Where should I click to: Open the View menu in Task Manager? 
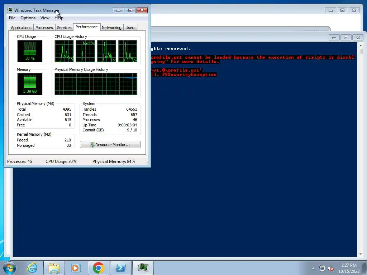[x=45, y=18]
